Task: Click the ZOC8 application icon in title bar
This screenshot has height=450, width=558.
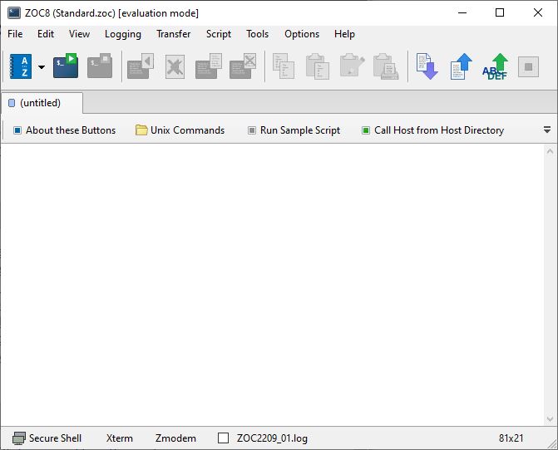Action: pos(14,13)
